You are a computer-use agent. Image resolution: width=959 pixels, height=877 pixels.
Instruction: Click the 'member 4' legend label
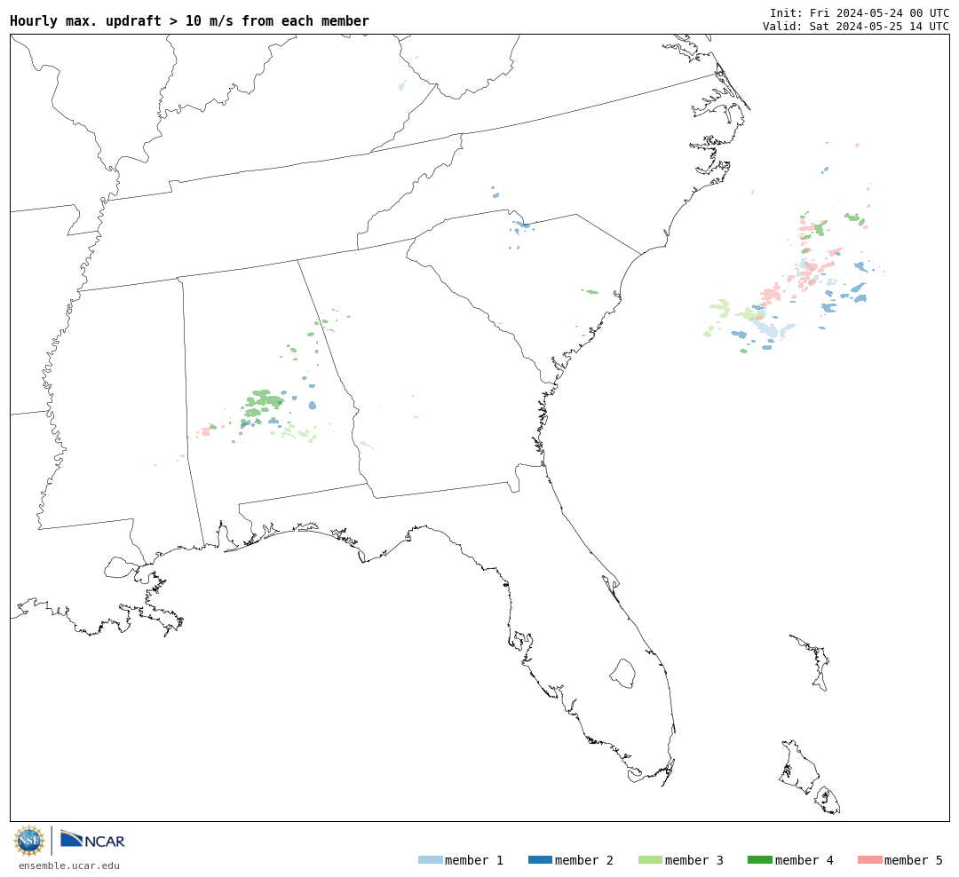(804, 860)
